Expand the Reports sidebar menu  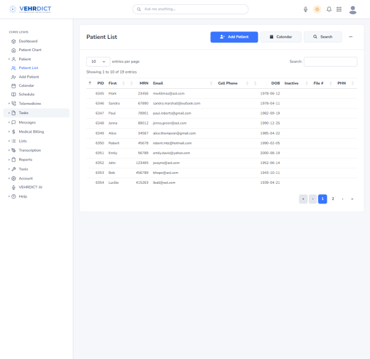(25, 159)
